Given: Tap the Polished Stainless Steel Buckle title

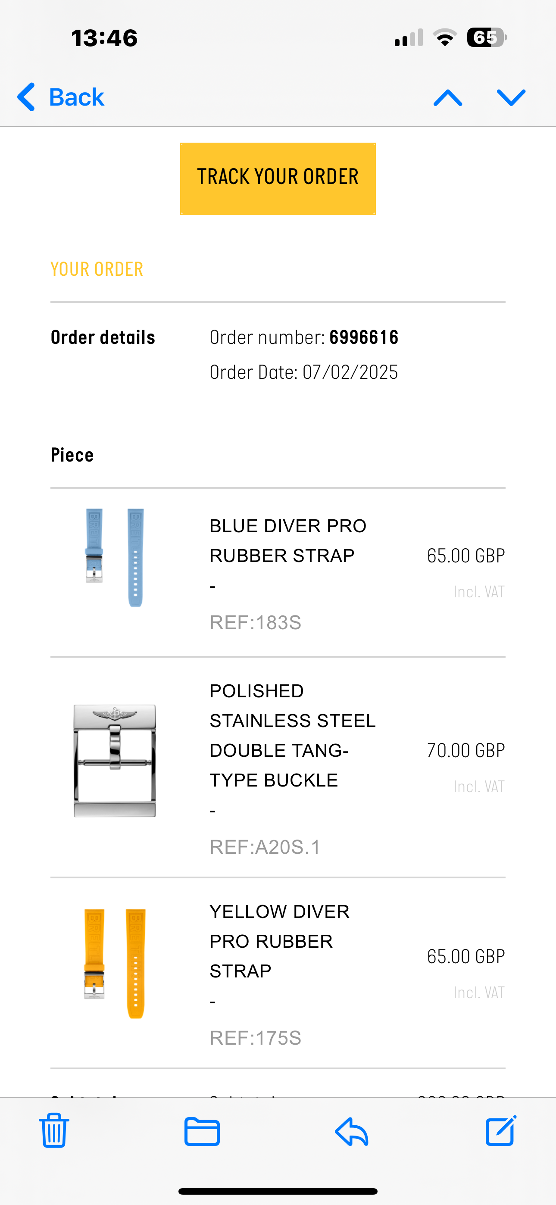Looking at the screenshot, I should (x=293, y=735).
